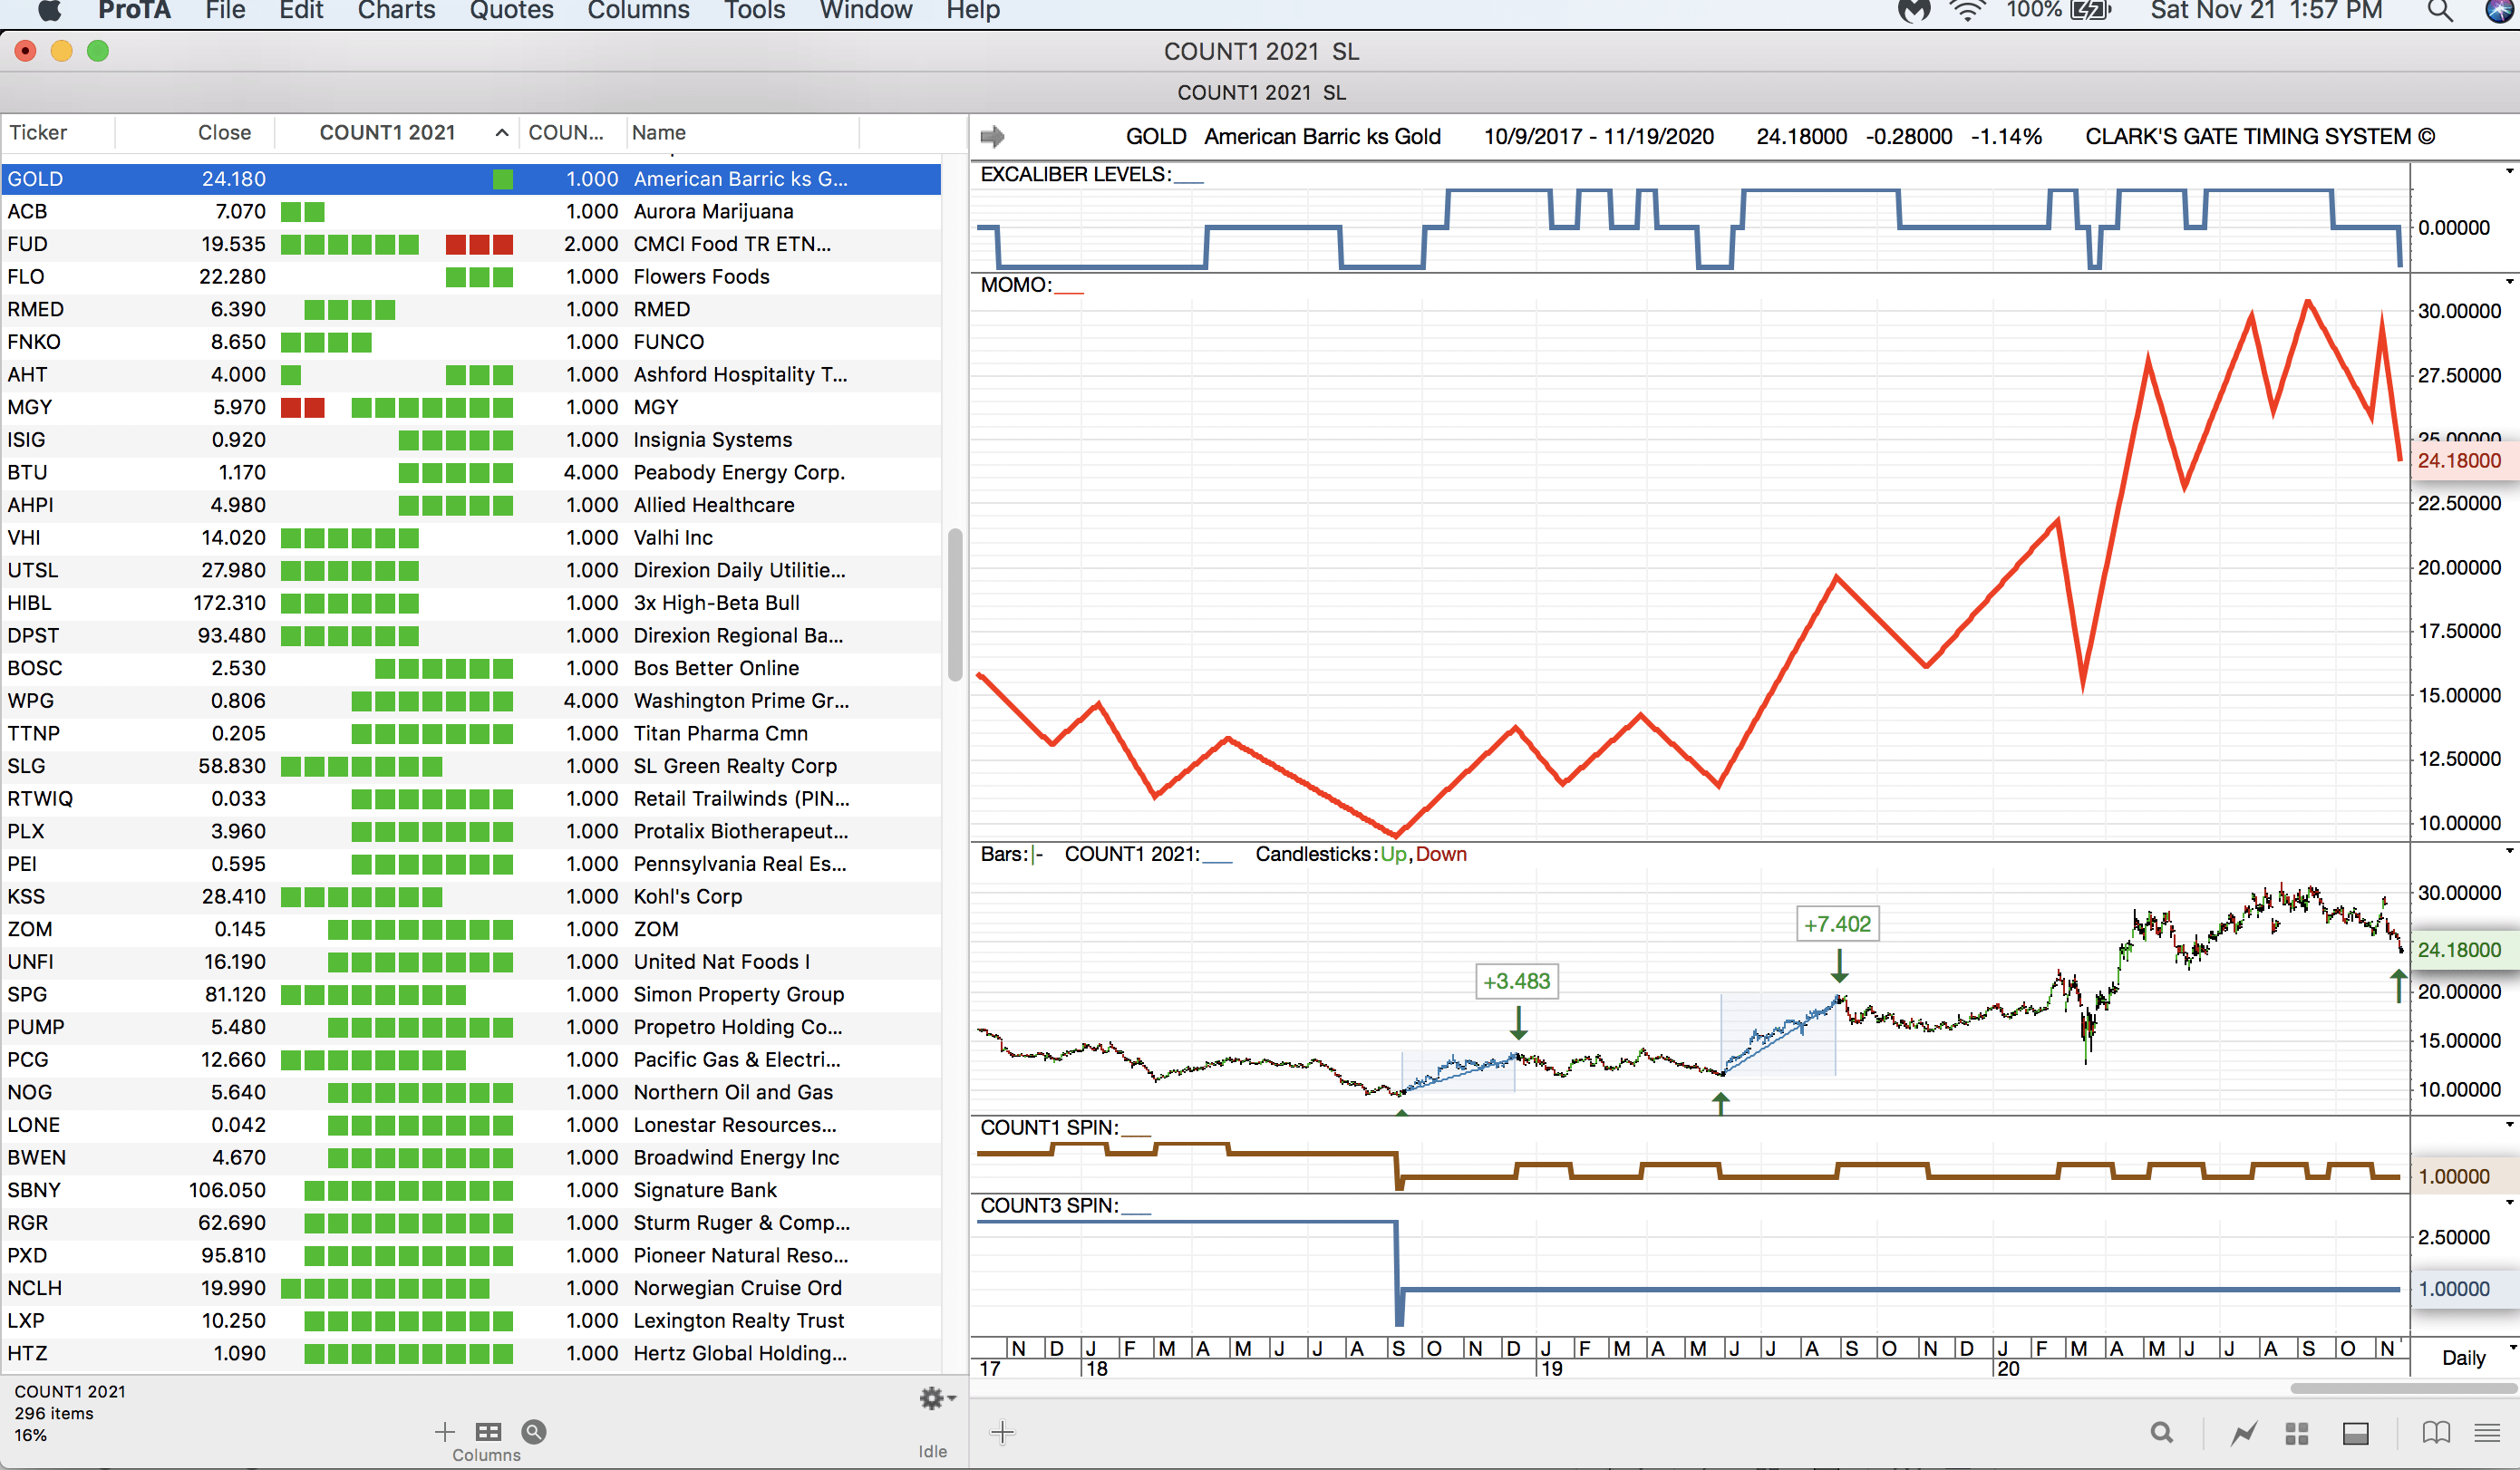Click the chart magnifier search icon
The height and width of the screenshot is (1470, 2520).
tap(2161, 1432)
